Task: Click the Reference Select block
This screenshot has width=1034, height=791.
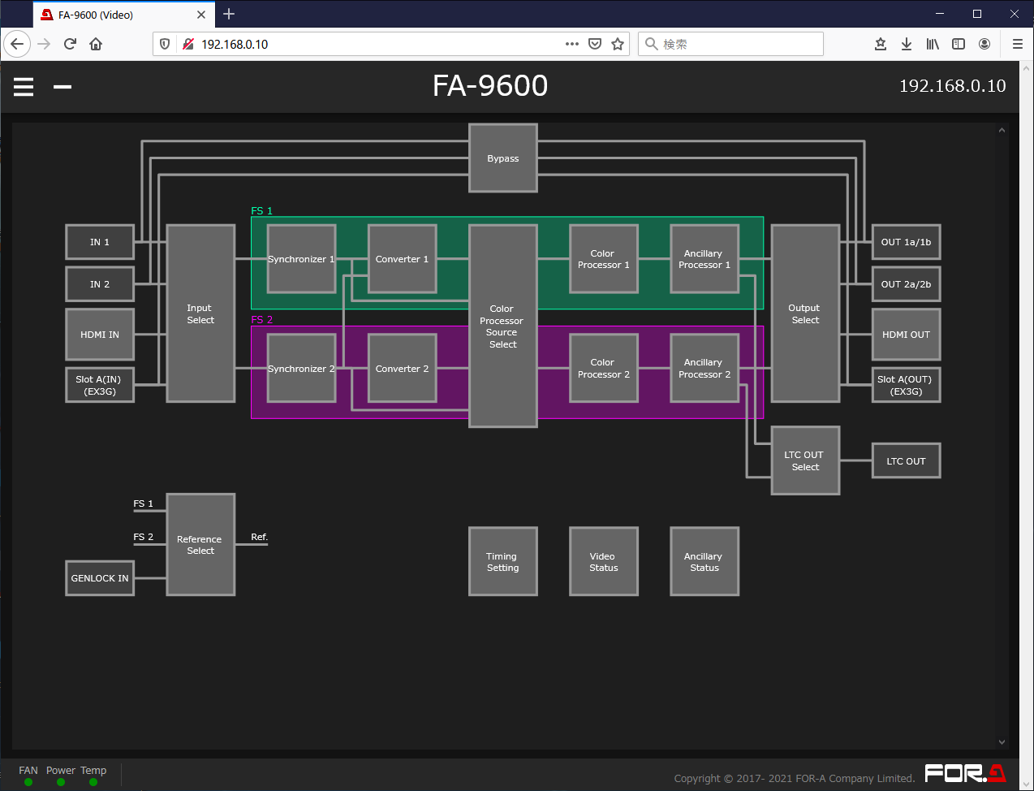Action: point(200,545)
